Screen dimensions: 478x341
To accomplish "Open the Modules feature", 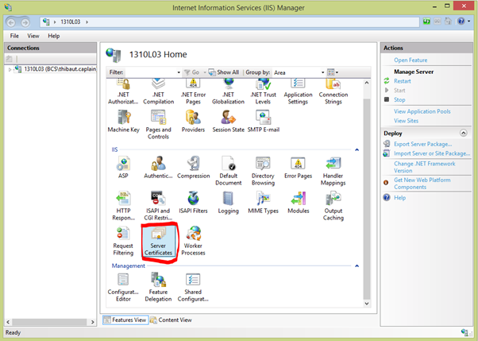I will (298, 203).
